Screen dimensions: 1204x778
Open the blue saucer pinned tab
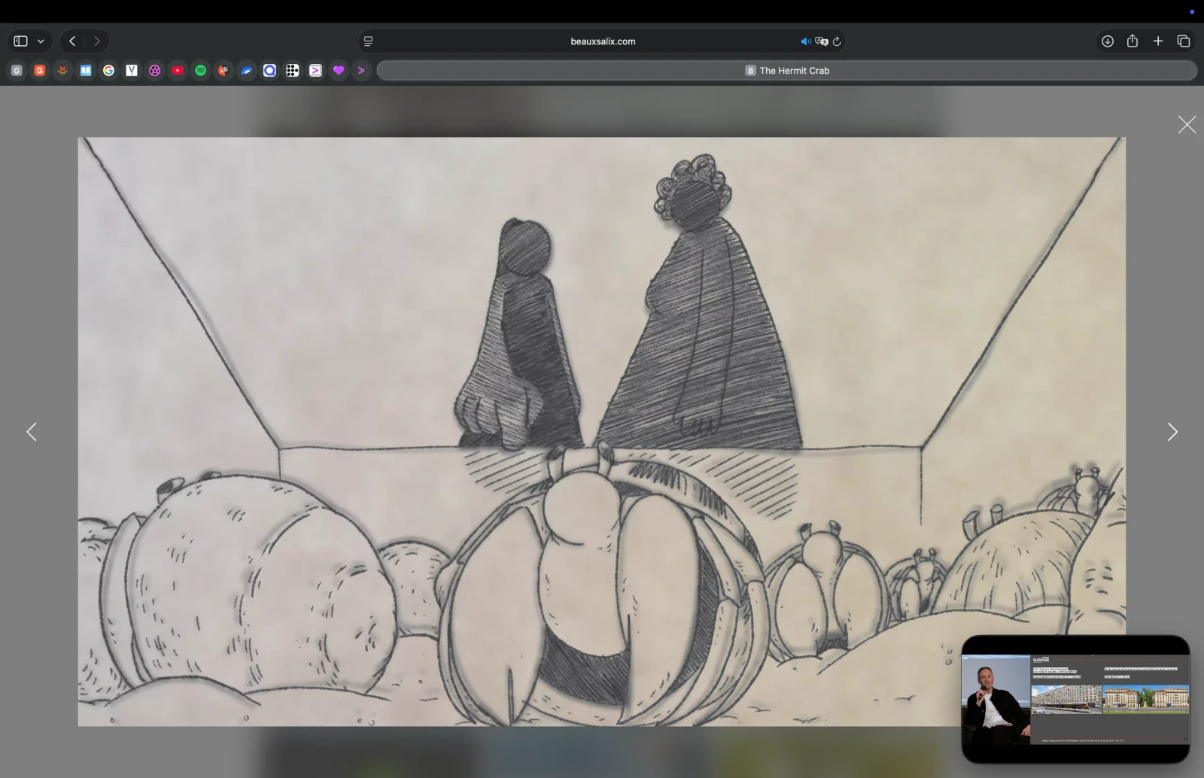click(247, 71)
